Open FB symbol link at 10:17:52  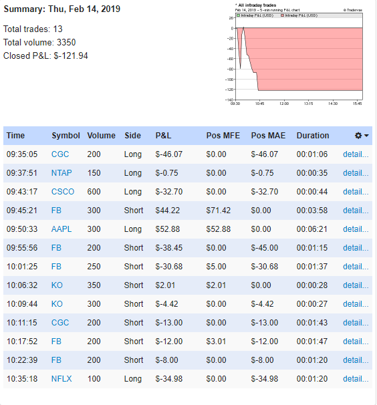click(x=56, y=342)
